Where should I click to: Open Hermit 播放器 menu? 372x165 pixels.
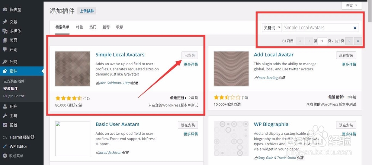click(x=22, y=137)
